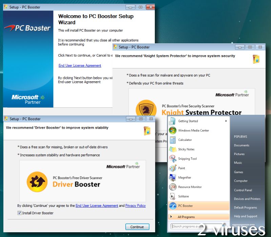Image resolution: width=271 pixels, height=237 pixels.
Task: Click the "We recommend 'Knight System Protector'" heading
Action: pyautogui.click(x=175, y=56)
